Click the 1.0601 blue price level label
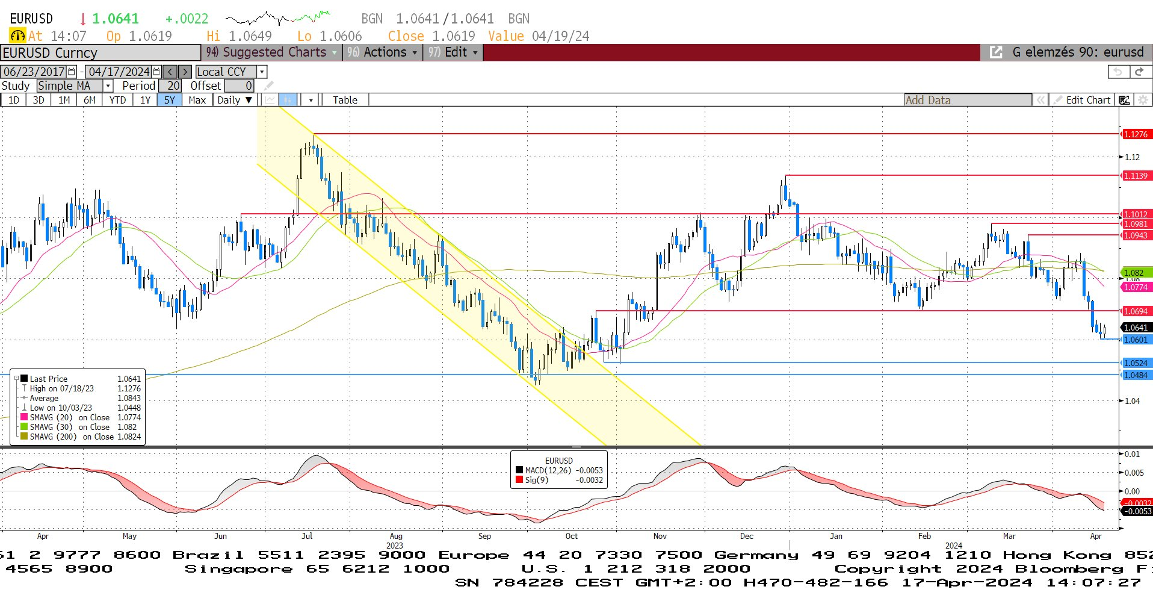This screenshot has height=616, width=1153. [1136, 340]
